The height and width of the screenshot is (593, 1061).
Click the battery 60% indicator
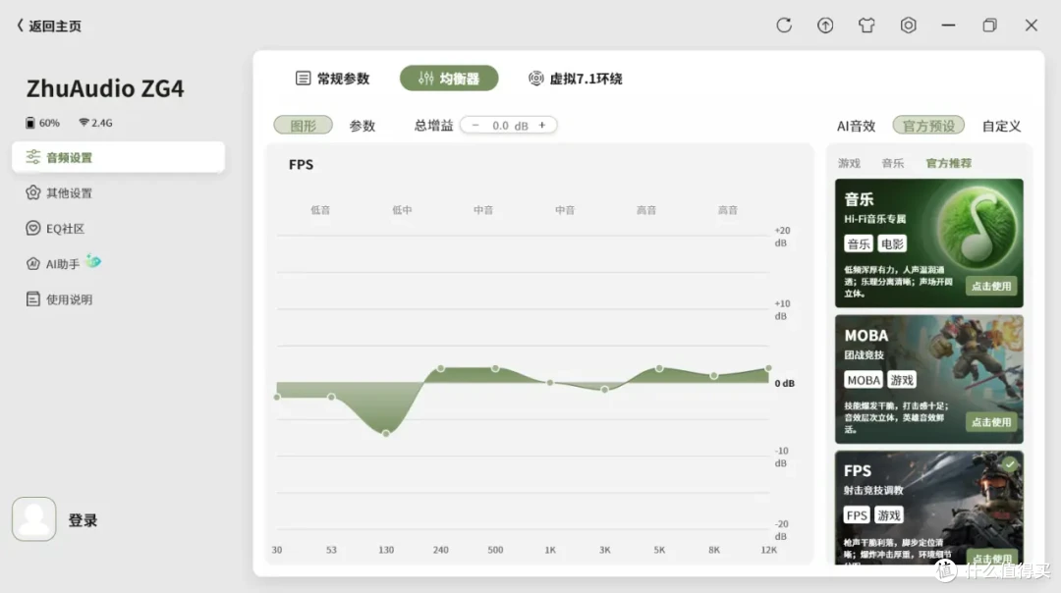(x=42, y=123)
